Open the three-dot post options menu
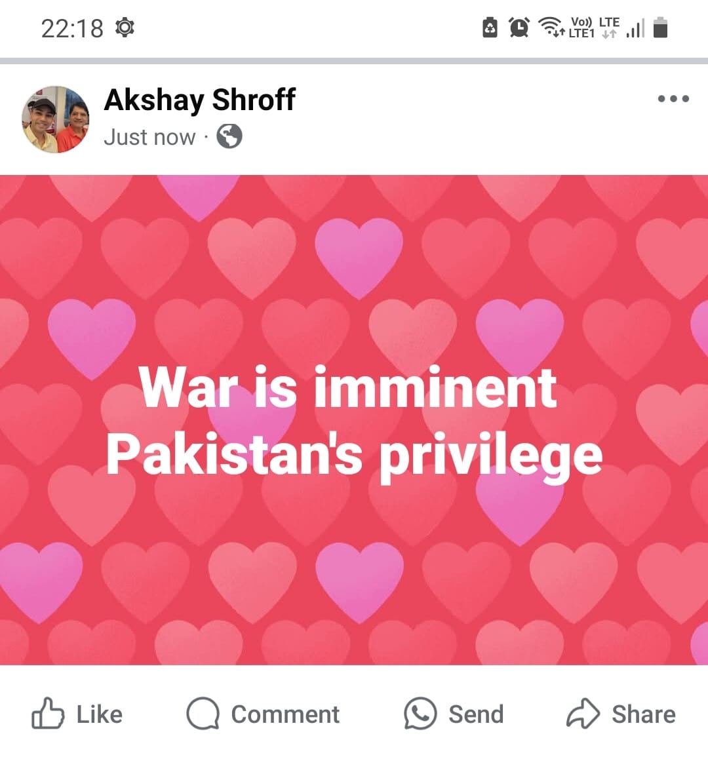 (x=673, y=98)
